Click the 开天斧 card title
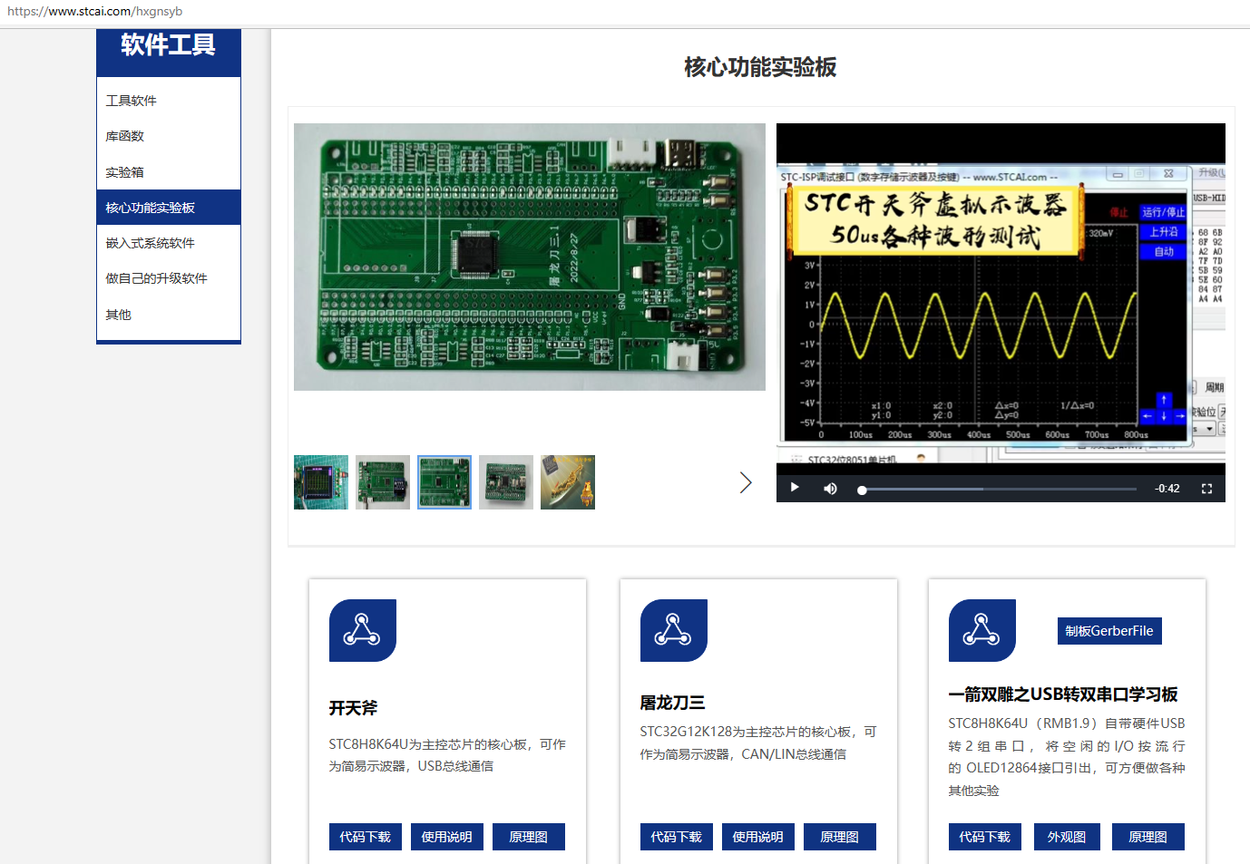Image resolution: width=1250 pixels, height=864 pixels. click(x=353, y=708)
